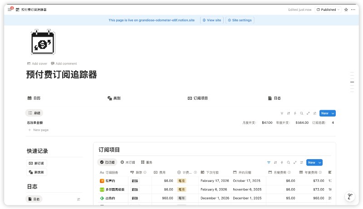The height and width of the screenshot is (209, 363).
Task: Click Add cover
Action: coord(37,63)
